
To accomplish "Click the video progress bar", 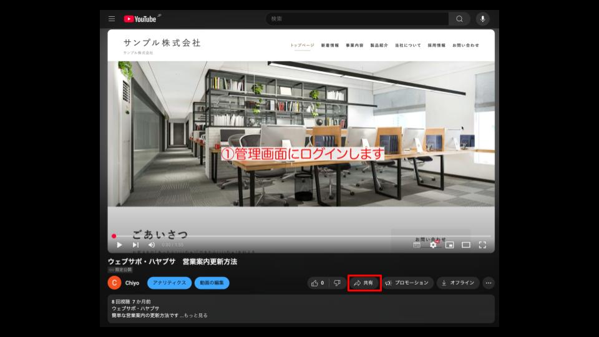I will pyautogui.click(x=302, y=236).
